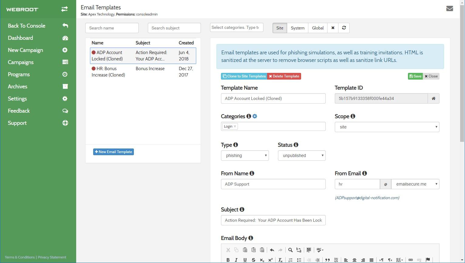Undo last edit in email editor

272,250
